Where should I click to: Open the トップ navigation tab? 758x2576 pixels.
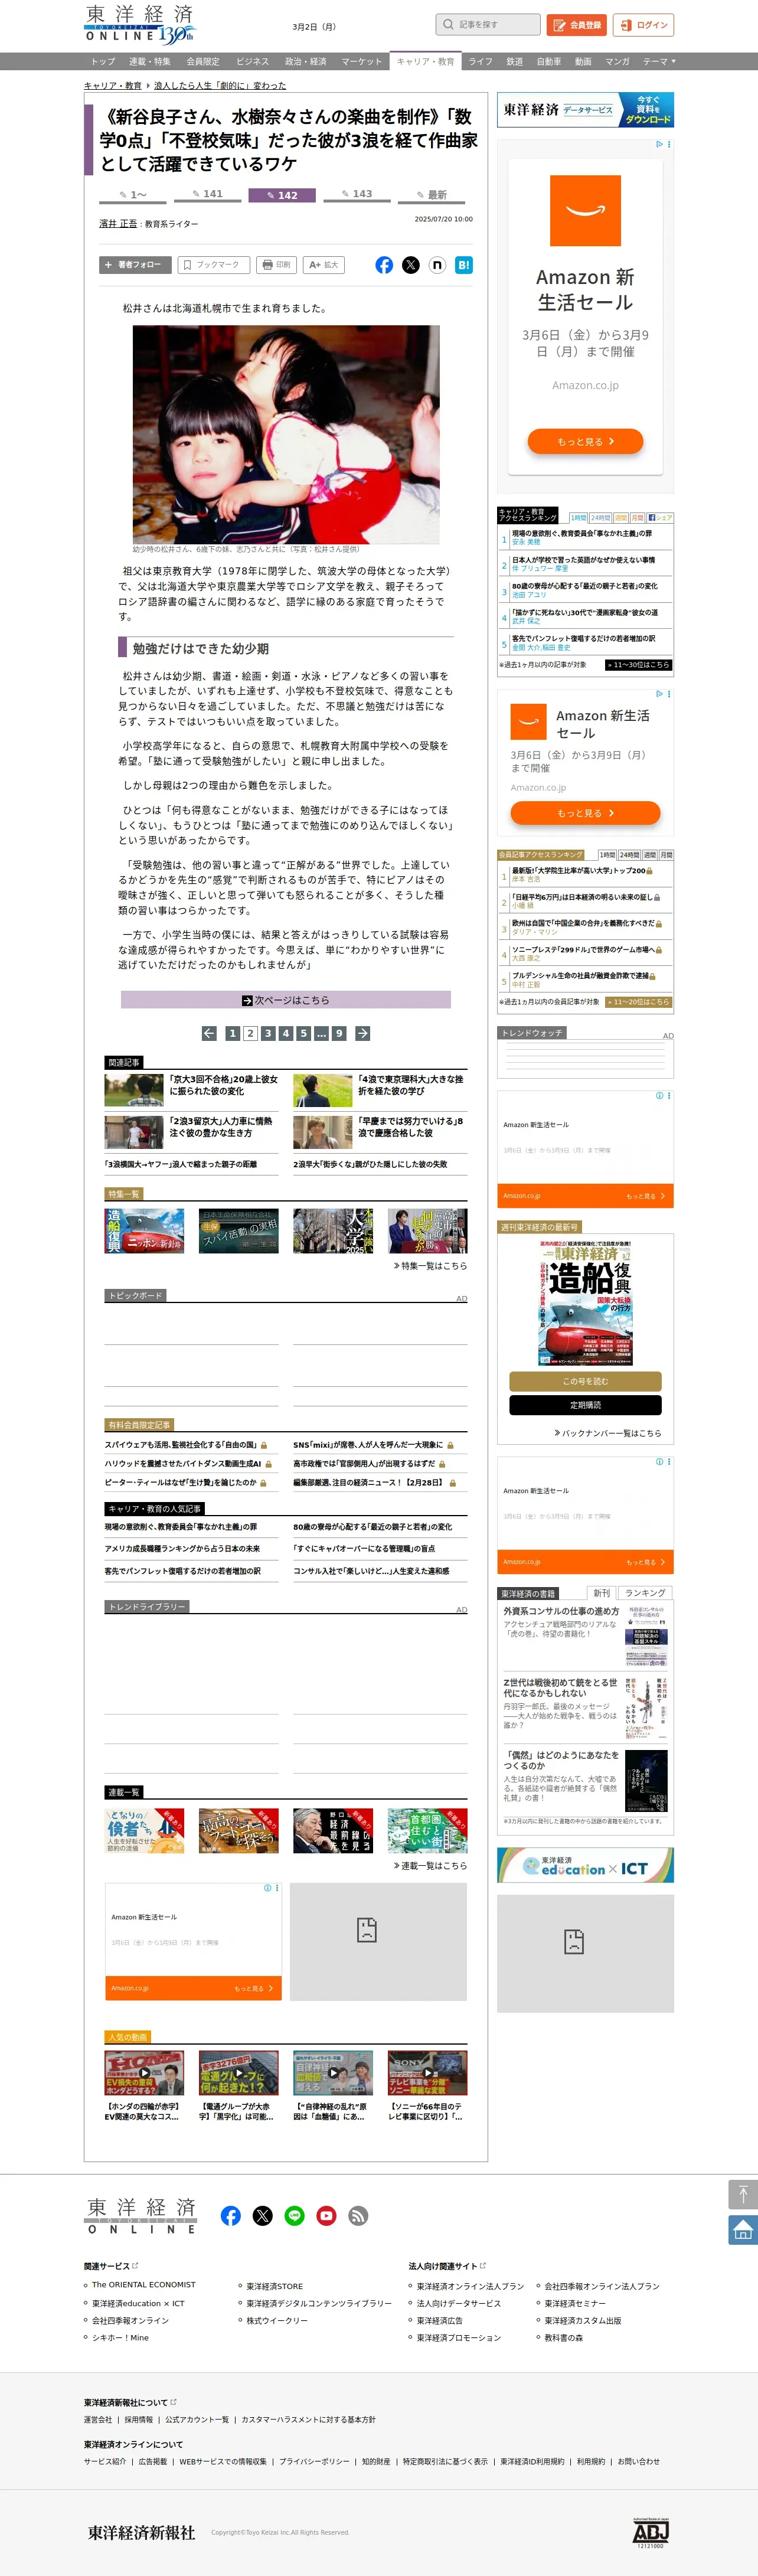[103, 62]
